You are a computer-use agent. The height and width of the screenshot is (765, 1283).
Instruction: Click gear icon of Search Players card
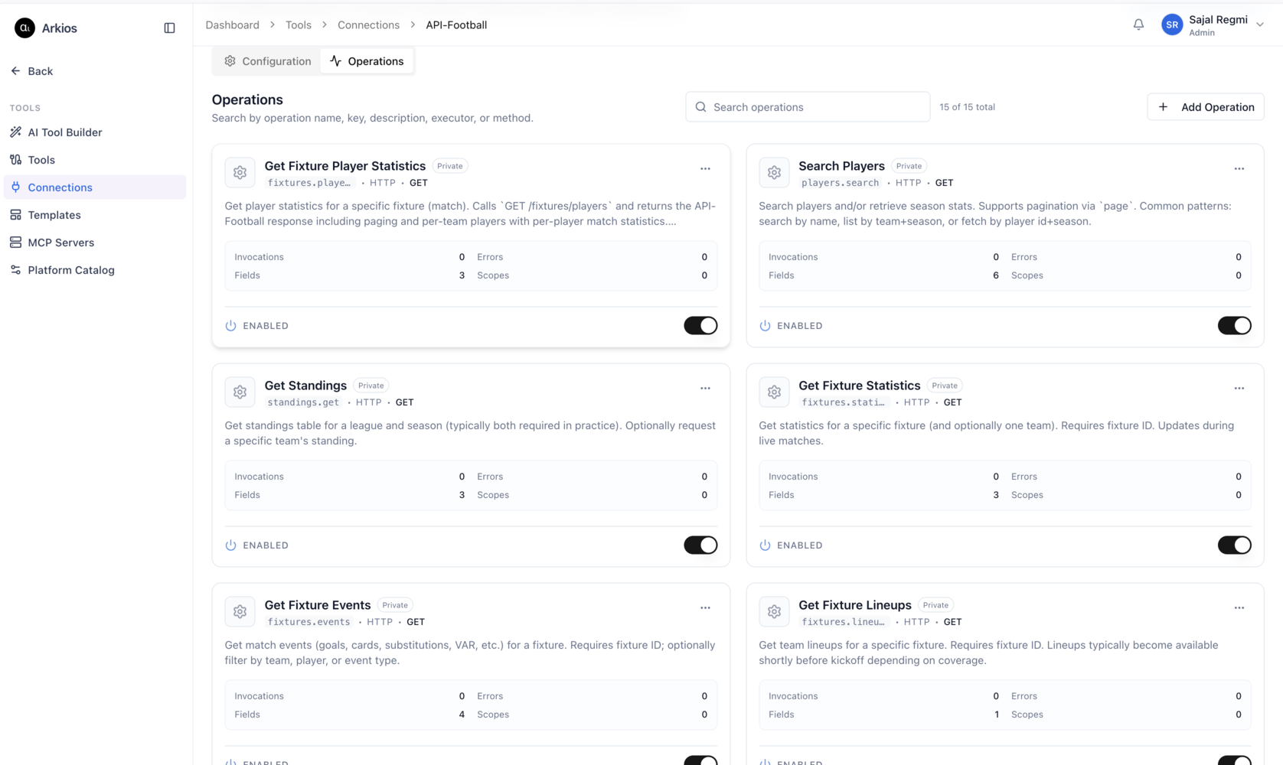click(x=774, y=173)
